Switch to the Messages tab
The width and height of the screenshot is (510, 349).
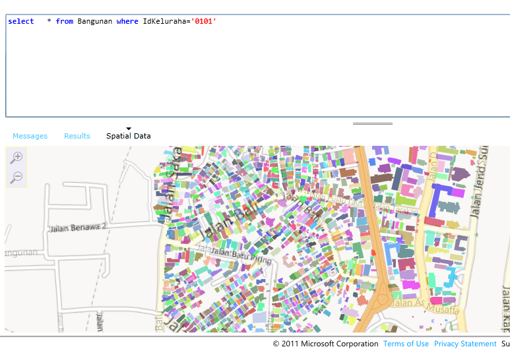point(30,136)
